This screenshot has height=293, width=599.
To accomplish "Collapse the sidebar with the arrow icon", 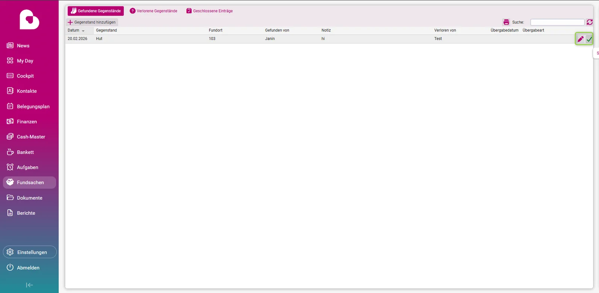I will coord(29,285).
